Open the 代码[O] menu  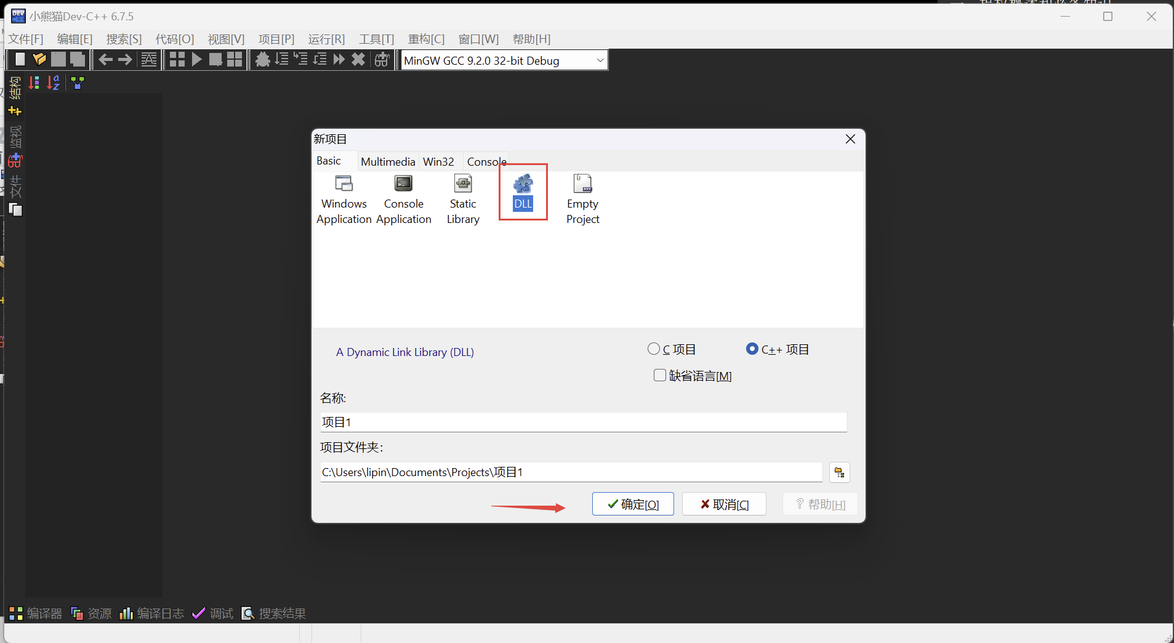tap(175, 39)
